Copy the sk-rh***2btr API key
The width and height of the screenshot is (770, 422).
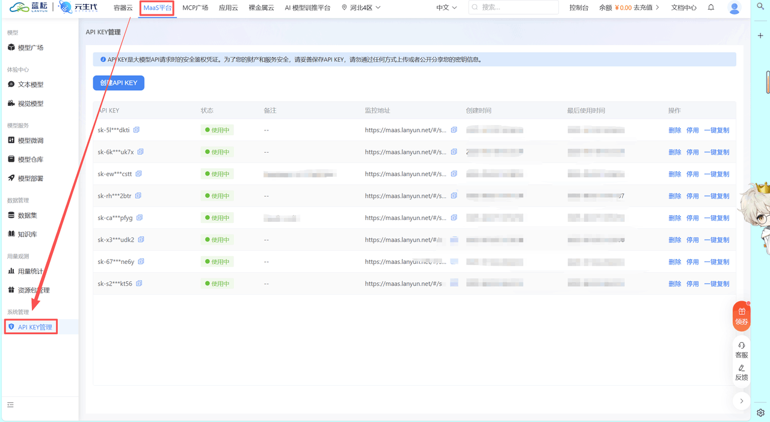click(138, 196)
